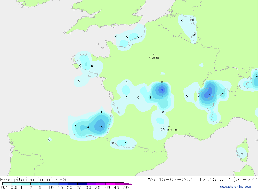258x189 pixels.
Task: Pick the 1–2 mm legend swatch
Action: click(26, 184)
